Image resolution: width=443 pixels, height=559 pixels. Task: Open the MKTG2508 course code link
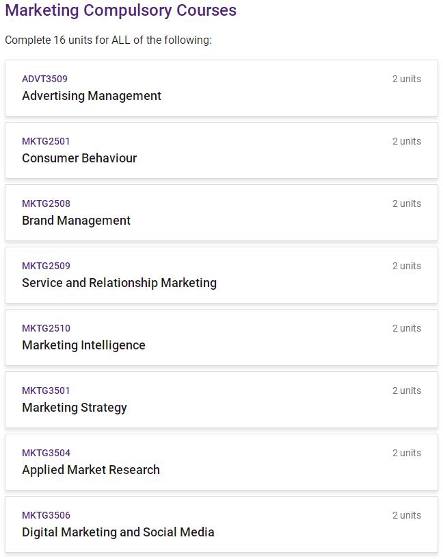[x=46, y=203]
